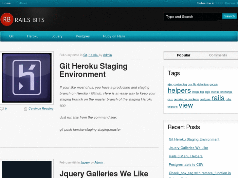Click the Git link in February 22nd byline
Viewport: 238px width, 178px height.
(85, 55)
